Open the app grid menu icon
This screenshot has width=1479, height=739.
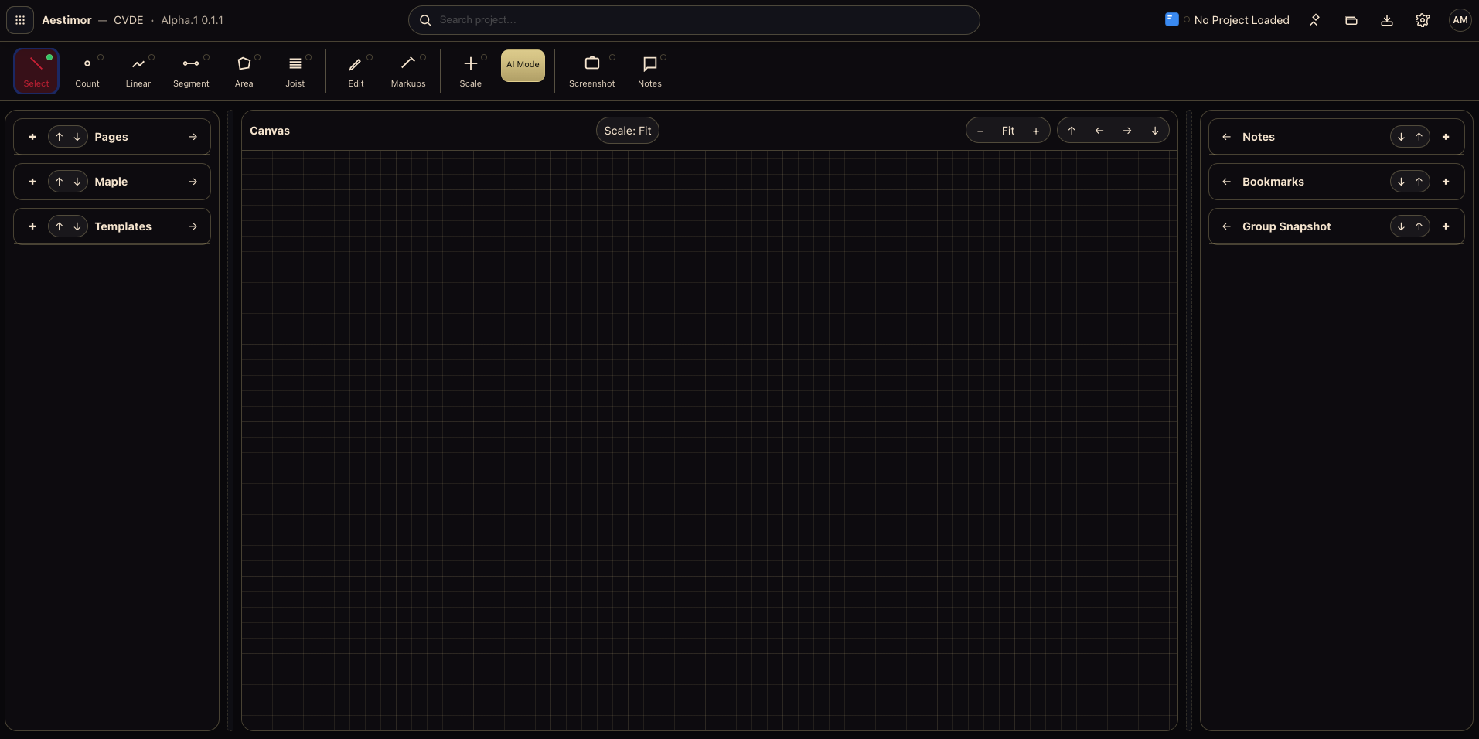(x=20, y=20)
